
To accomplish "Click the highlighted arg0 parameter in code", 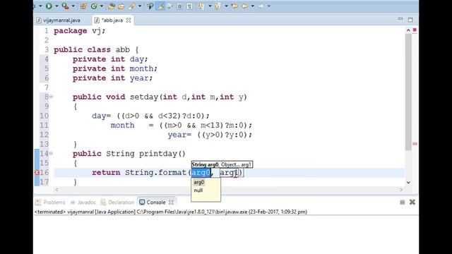I will click(x=201, y=172).
